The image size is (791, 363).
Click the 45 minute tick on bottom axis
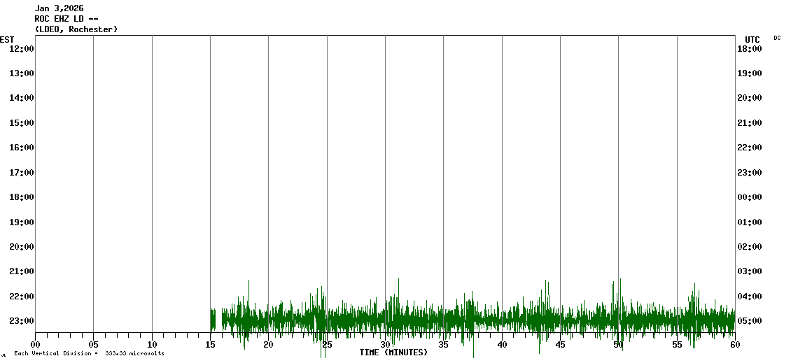[x=560, y=344]
